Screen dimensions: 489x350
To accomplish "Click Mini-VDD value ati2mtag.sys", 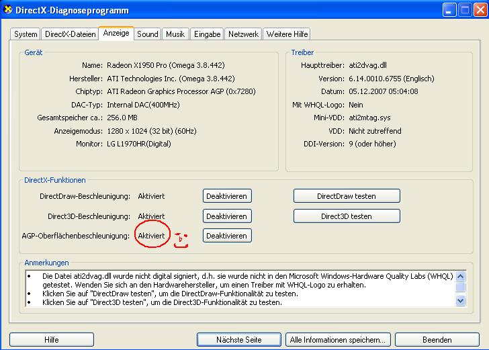I will [x=369, y=118].
